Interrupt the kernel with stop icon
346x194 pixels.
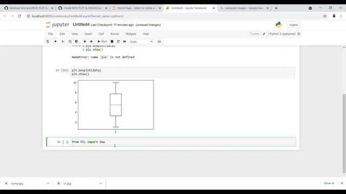[112, 41]
